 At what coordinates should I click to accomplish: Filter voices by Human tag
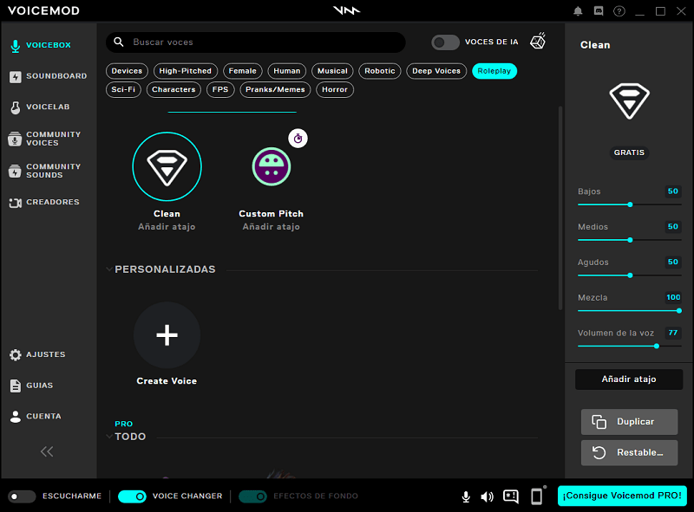[287, 71]
